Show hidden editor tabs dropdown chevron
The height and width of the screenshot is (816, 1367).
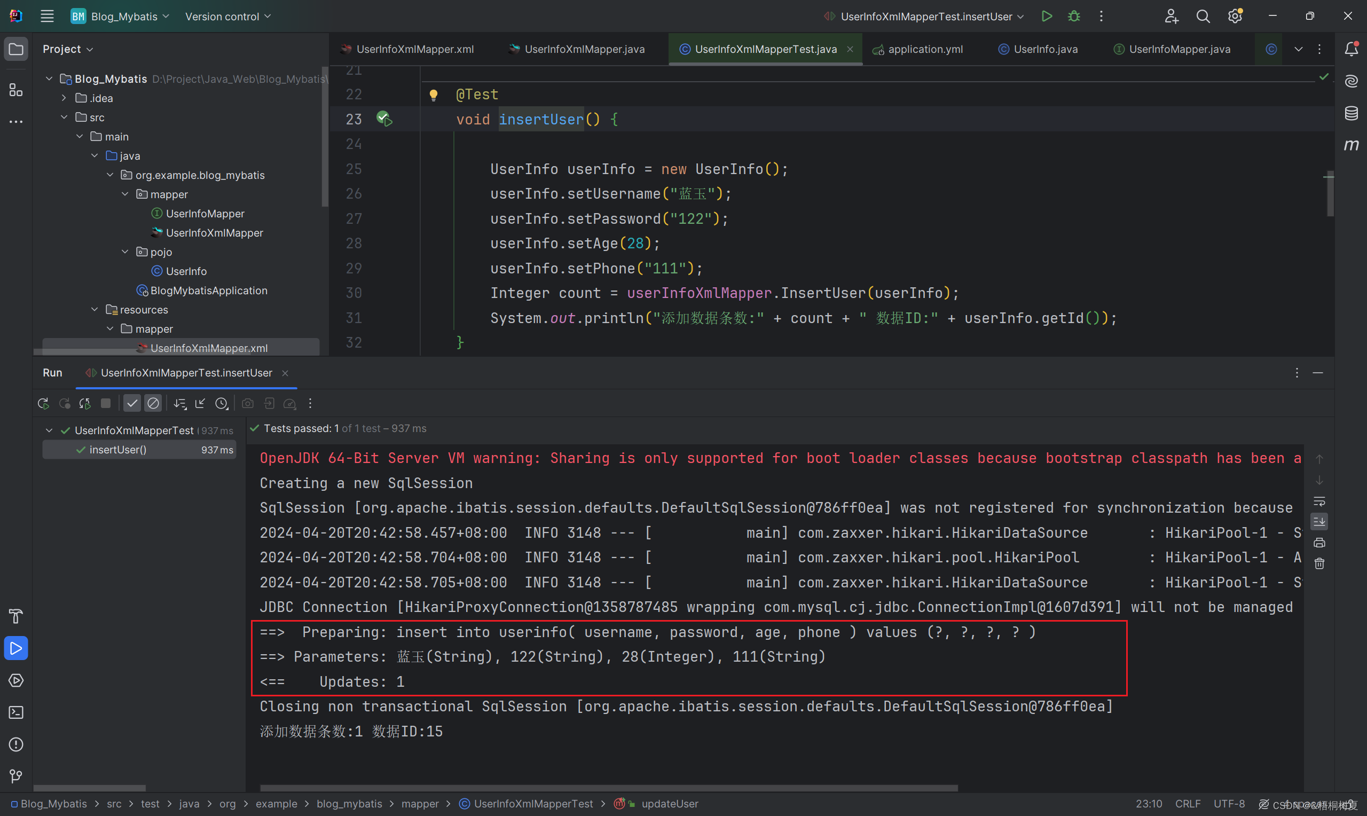pos(1298,50)
